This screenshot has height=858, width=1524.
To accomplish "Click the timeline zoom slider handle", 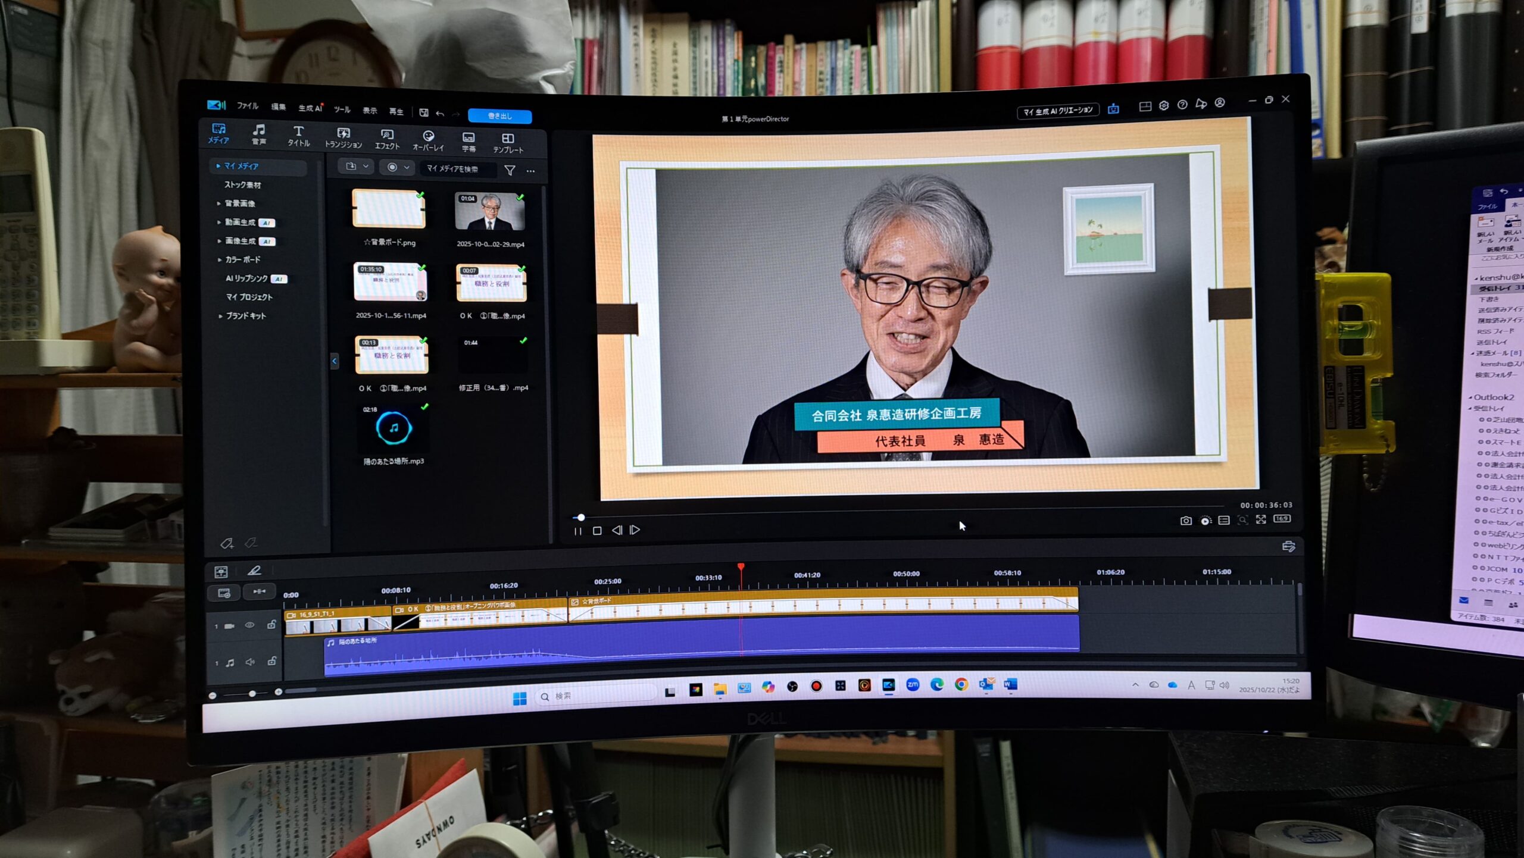I will 252,694.
